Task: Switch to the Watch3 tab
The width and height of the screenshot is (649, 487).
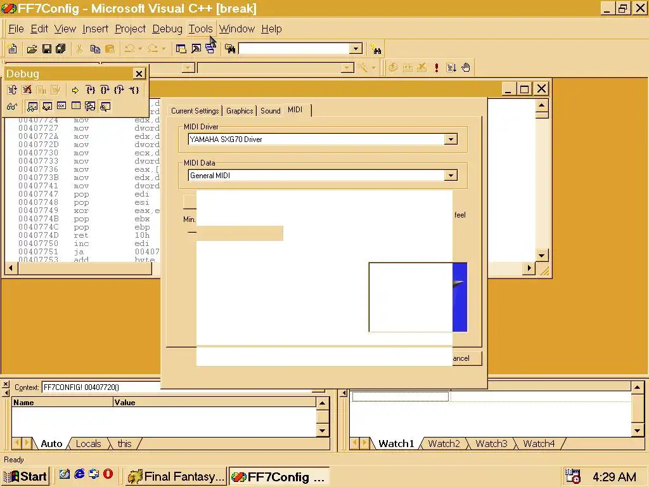Action: click(491, 444)
